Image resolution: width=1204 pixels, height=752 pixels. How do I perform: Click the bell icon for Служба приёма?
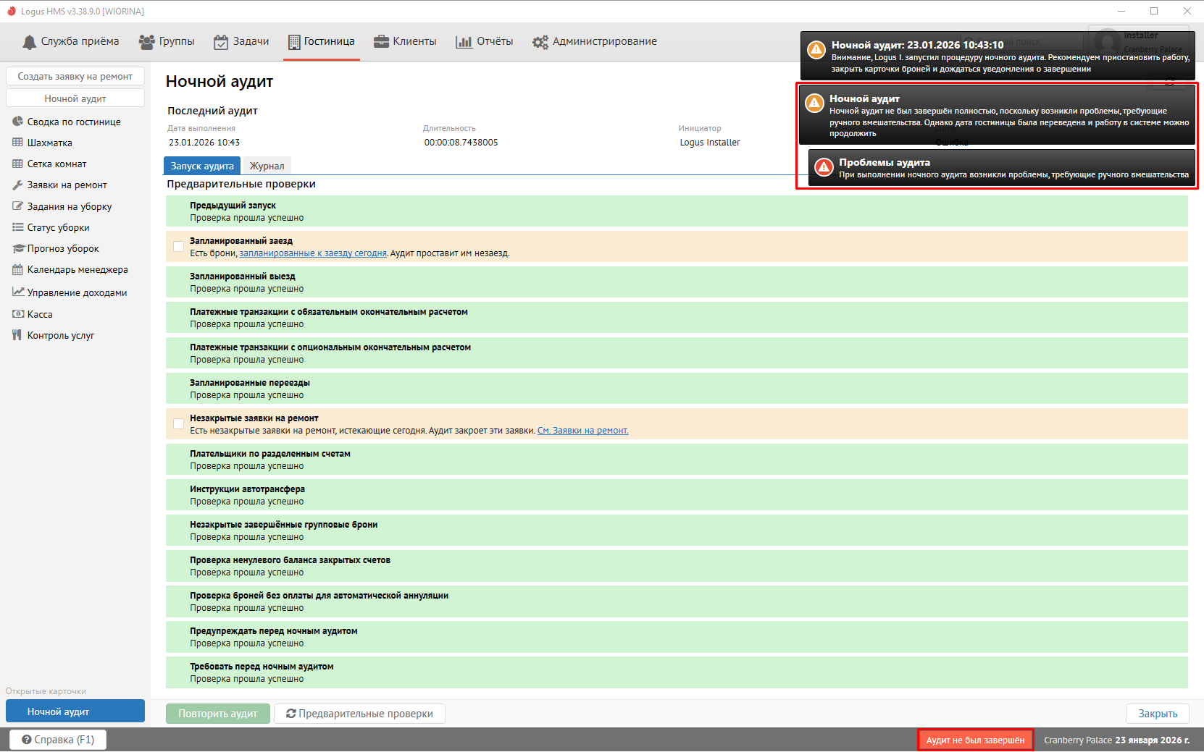click(x=29, y=42)
